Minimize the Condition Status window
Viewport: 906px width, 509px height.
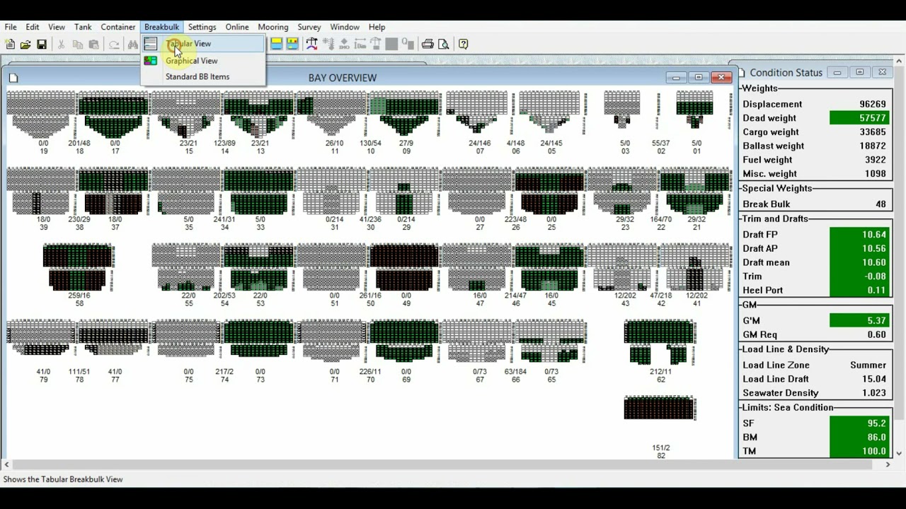837,72
